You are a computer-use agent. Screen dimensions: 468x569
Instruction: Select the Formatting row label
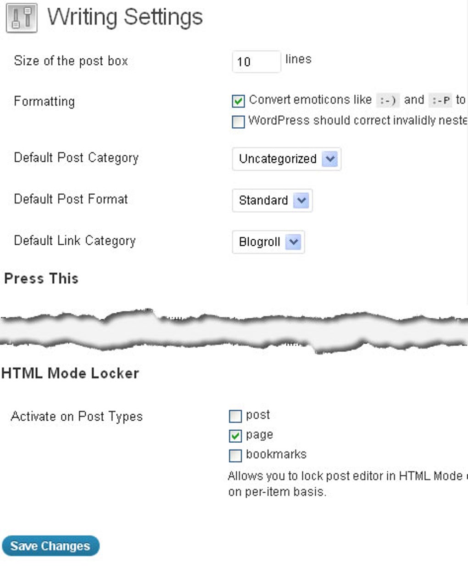click(44, 101)
